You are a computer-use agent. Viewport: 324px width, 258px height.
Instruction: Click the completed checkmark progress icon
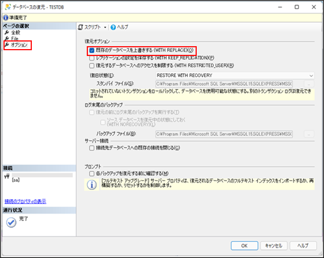pyautogui.click(x=11, y=222)
